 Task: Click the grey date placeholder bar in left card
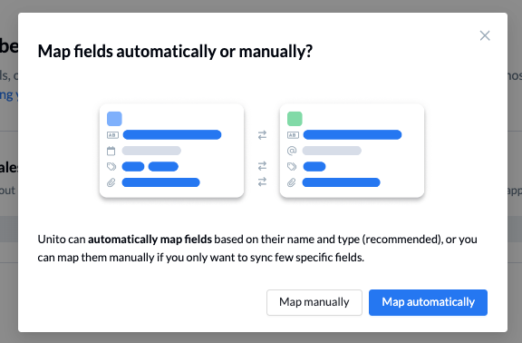pos(151,151)
